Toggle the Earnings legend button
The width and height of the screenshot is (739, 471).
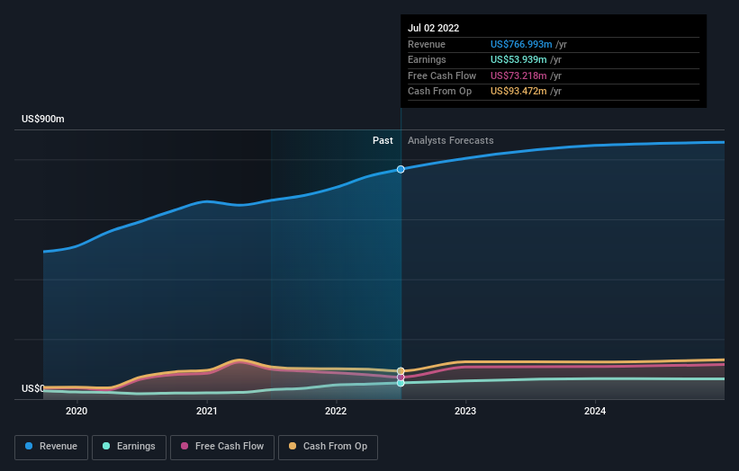pos(129,447)
